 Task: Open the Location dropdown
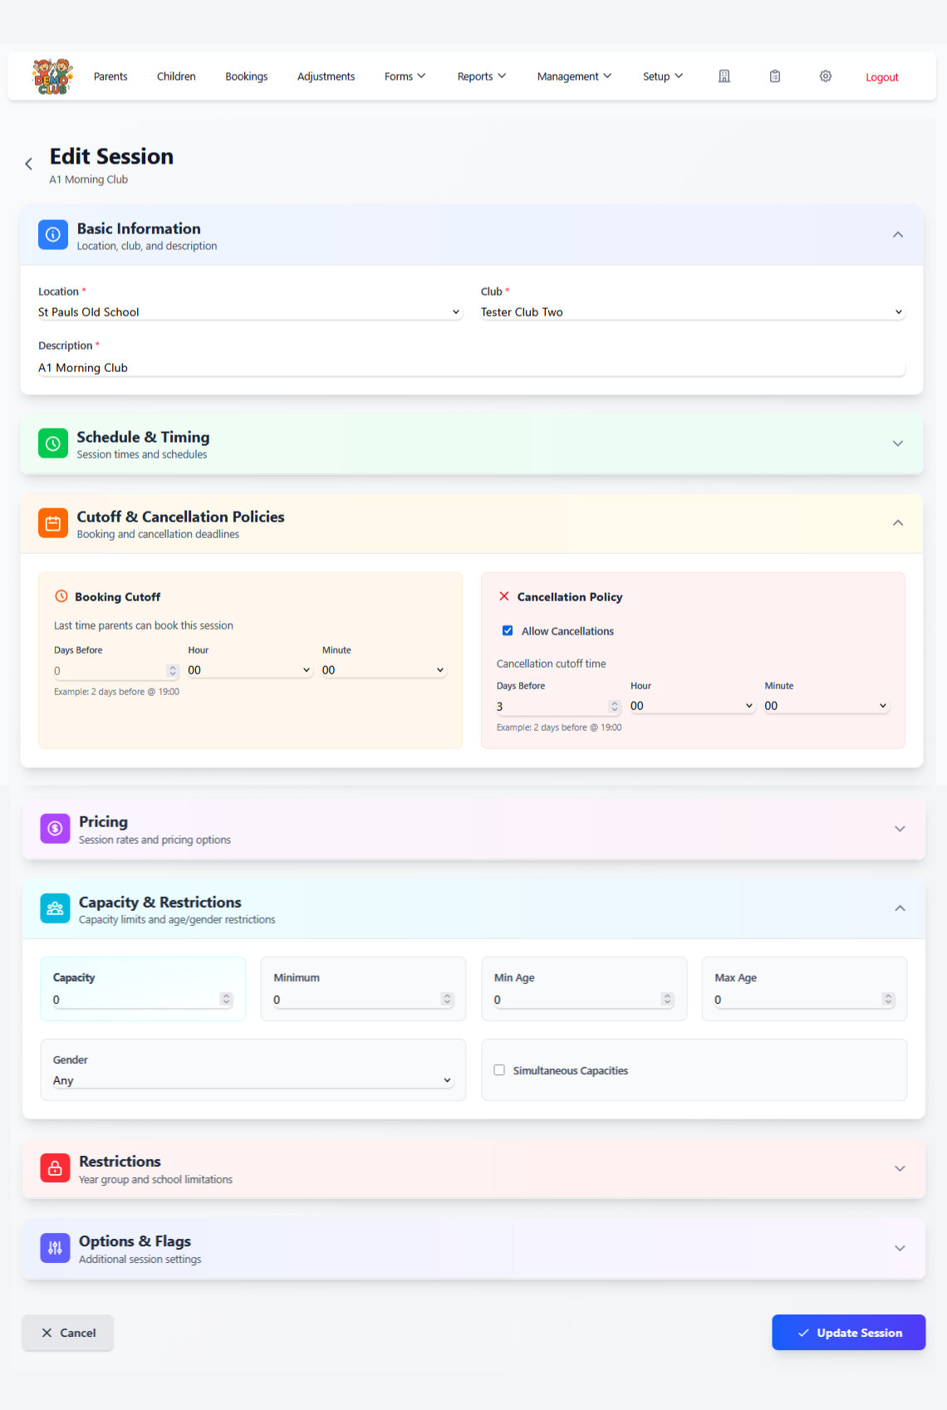coord(249,312)
